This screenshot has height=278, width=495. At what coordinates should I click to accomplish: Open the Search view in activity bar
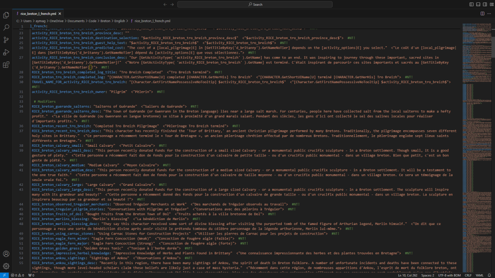click(6, 28)
